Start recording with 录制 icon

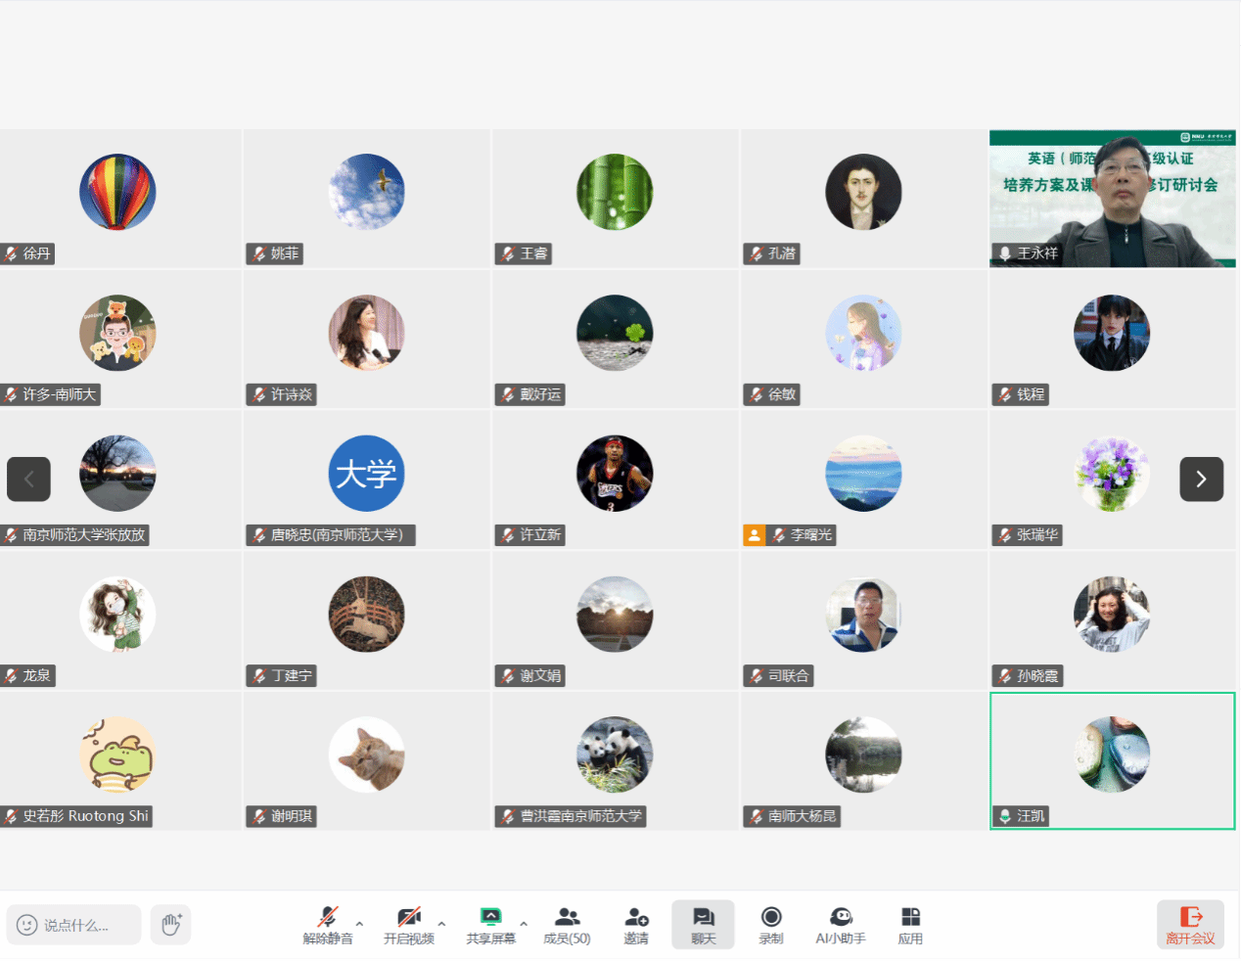click(771, 925)
